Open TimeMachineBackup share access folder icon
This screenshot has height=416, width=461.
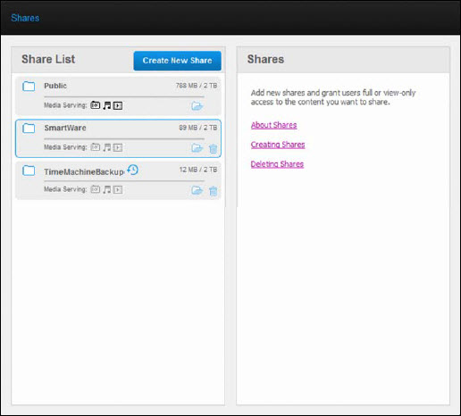(197, 190)
